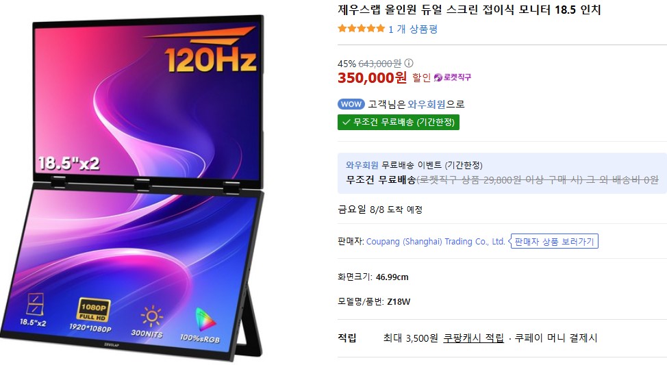Click the price info circle icon
The height and width of the screenshot is (365, 667).
tap(409, 64)
